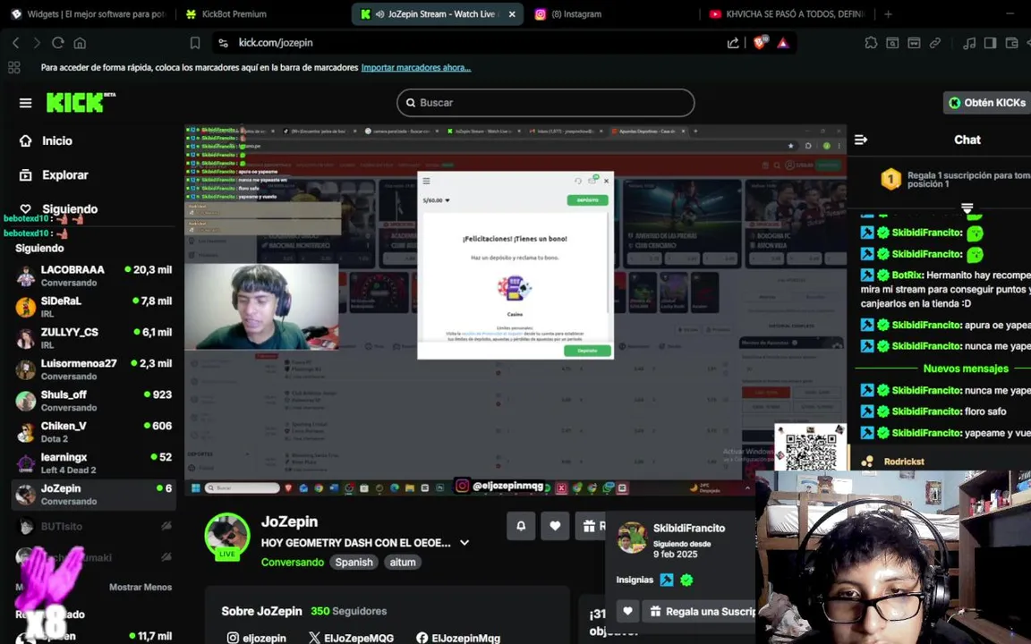Image resolution: width=1031 pixels, height=644 pixels.
Task: Open the Brave rewards triangle icon
Action: pos(782,43)
